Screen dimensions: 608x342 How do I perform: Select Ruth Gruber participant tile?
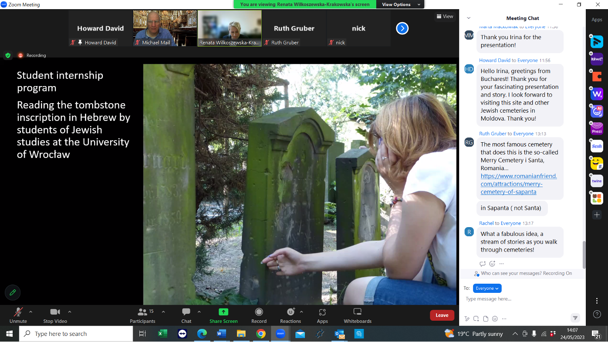pyautogui.click(x=294, y=28)
